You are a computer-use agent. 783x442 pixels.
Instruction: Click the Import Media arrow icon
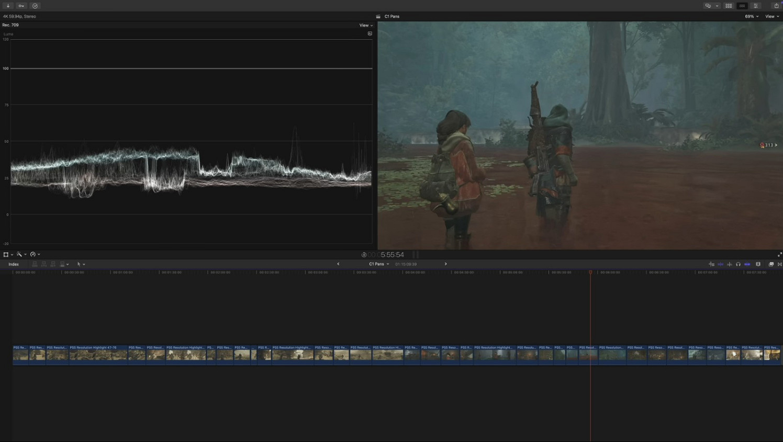(8, 6)
